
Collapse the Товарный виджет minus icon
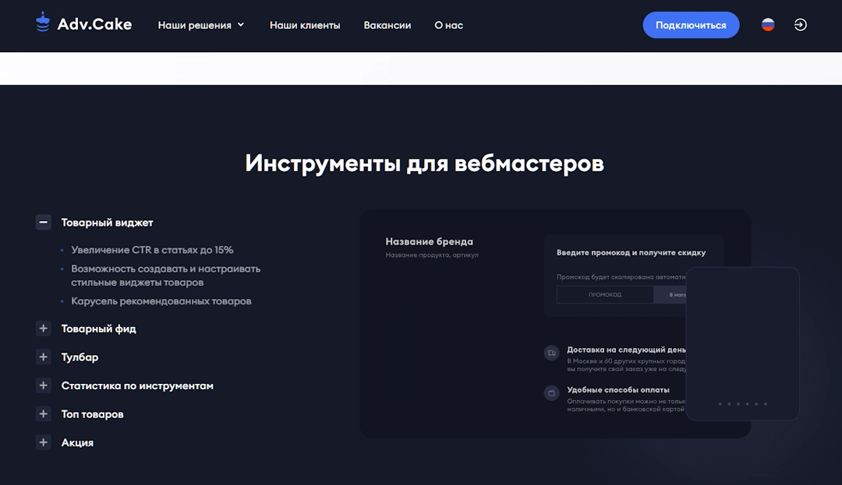tap(43, 222)
